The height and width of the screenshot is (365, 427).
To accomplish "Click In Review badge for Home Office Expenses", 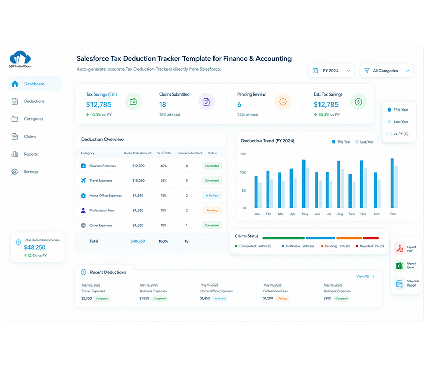I will (212, 195).
